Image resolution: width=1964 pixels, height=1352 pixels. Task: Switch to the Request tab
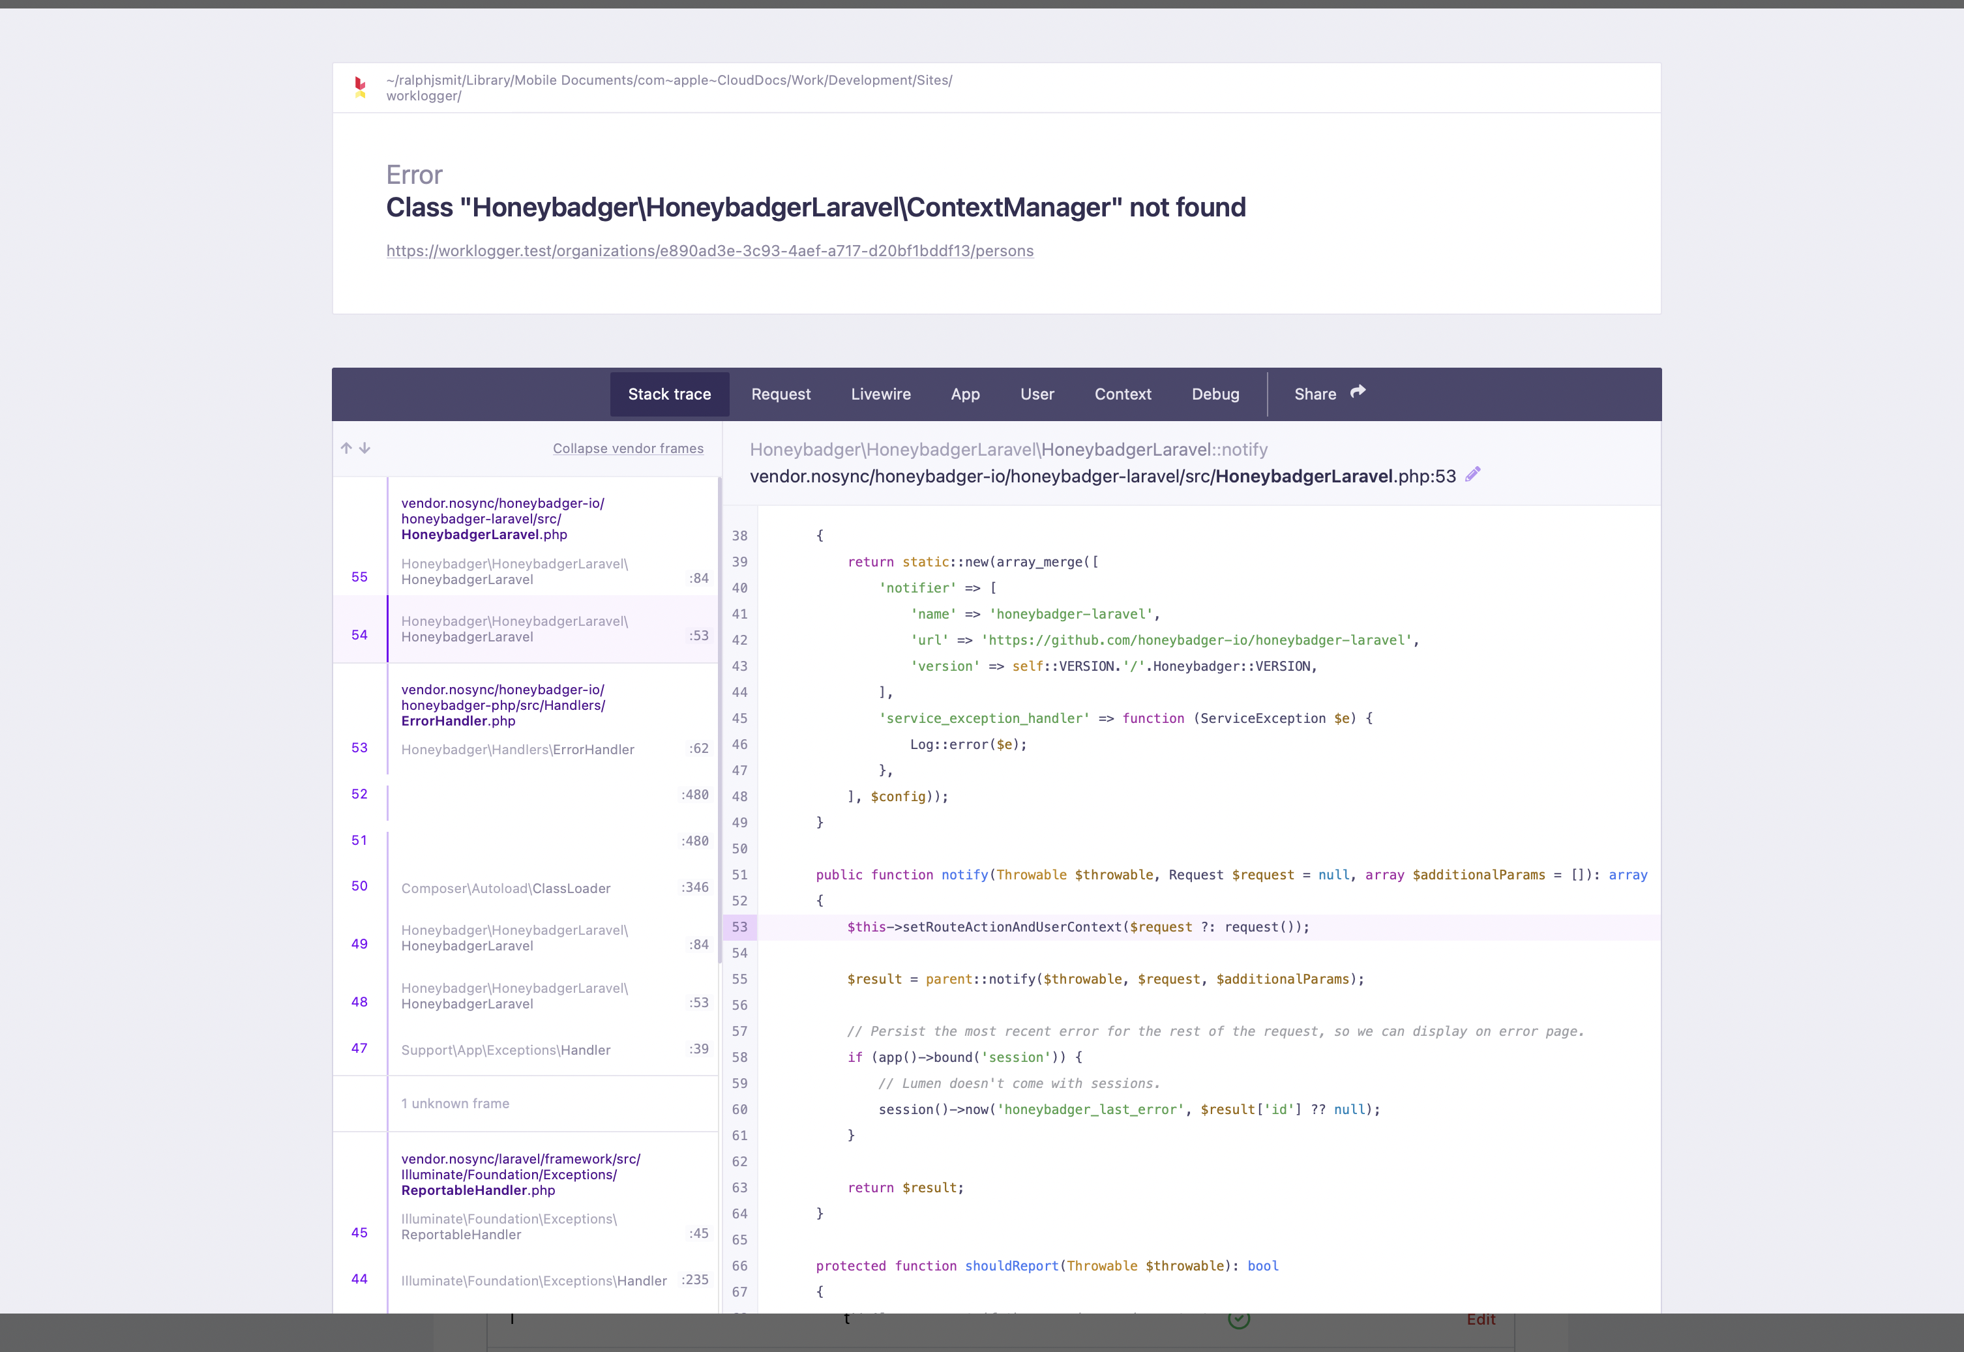pyautogui.click(x=781, y=394)
